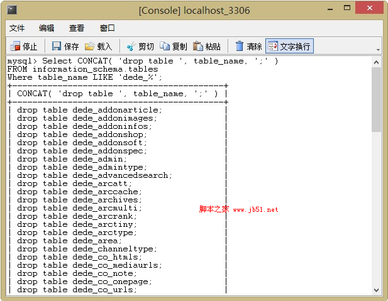The width and height of the screenshot is (388, 301).
Task: Click the Clear (清除) trash icon
Action: pyautogui.click(x=240, y=47)
